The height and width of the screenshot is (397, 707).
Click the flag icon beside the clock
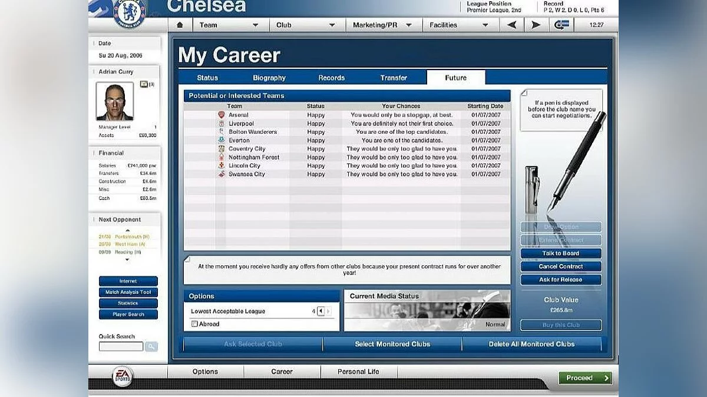click(561, 25)
